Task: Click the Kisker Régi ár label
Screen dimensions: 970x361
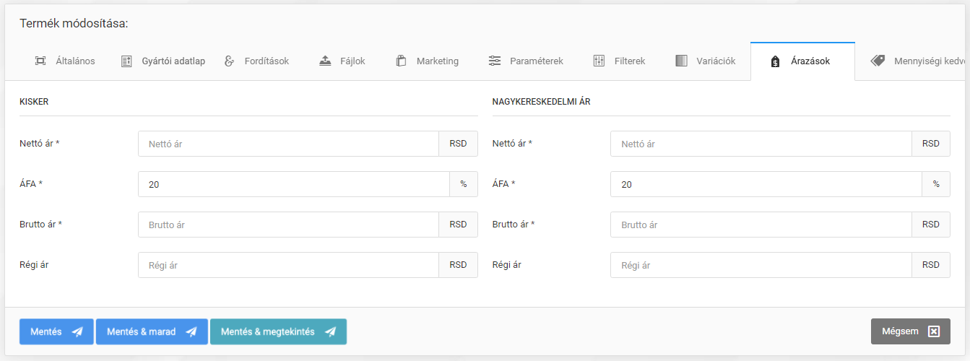Action: (34, 265)
